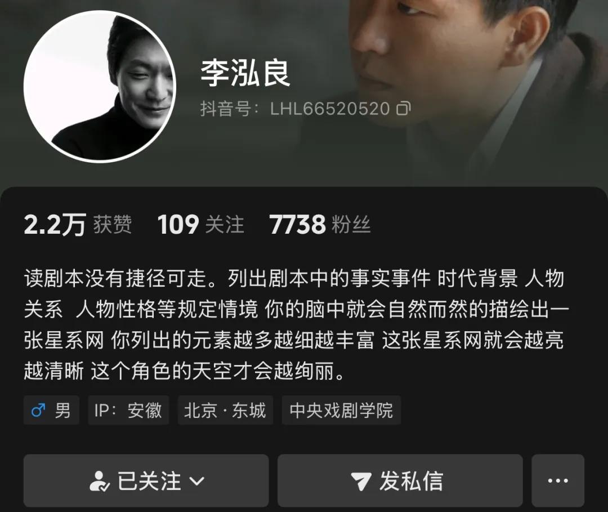The image size is (608, 512).
Task: Expand the profile bio description text
Action: pos(296,325)
